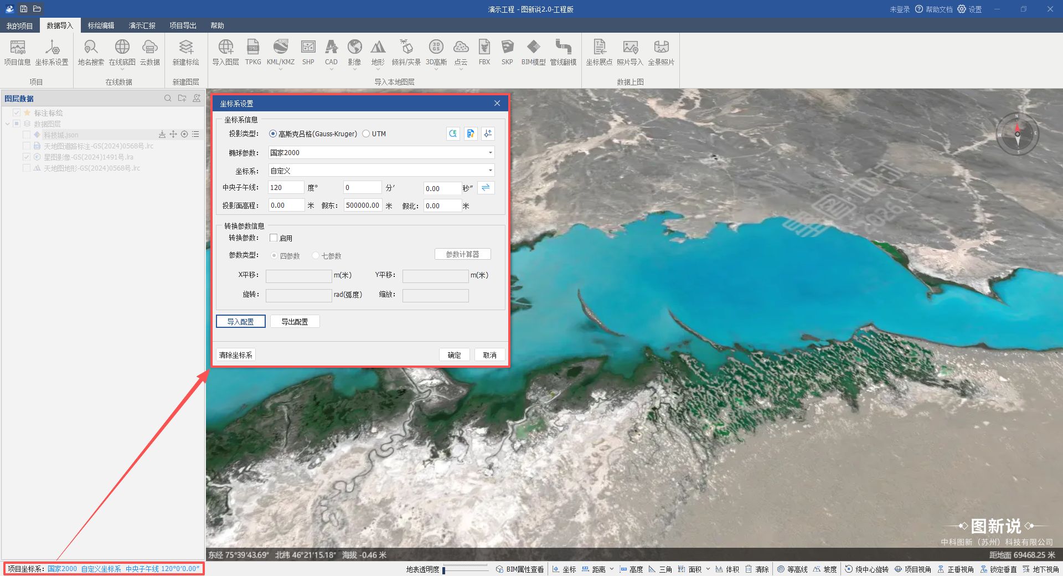The image size is (1063, 576).
Task: Click the 导入配置 button
Action: [x=240, y=321]
